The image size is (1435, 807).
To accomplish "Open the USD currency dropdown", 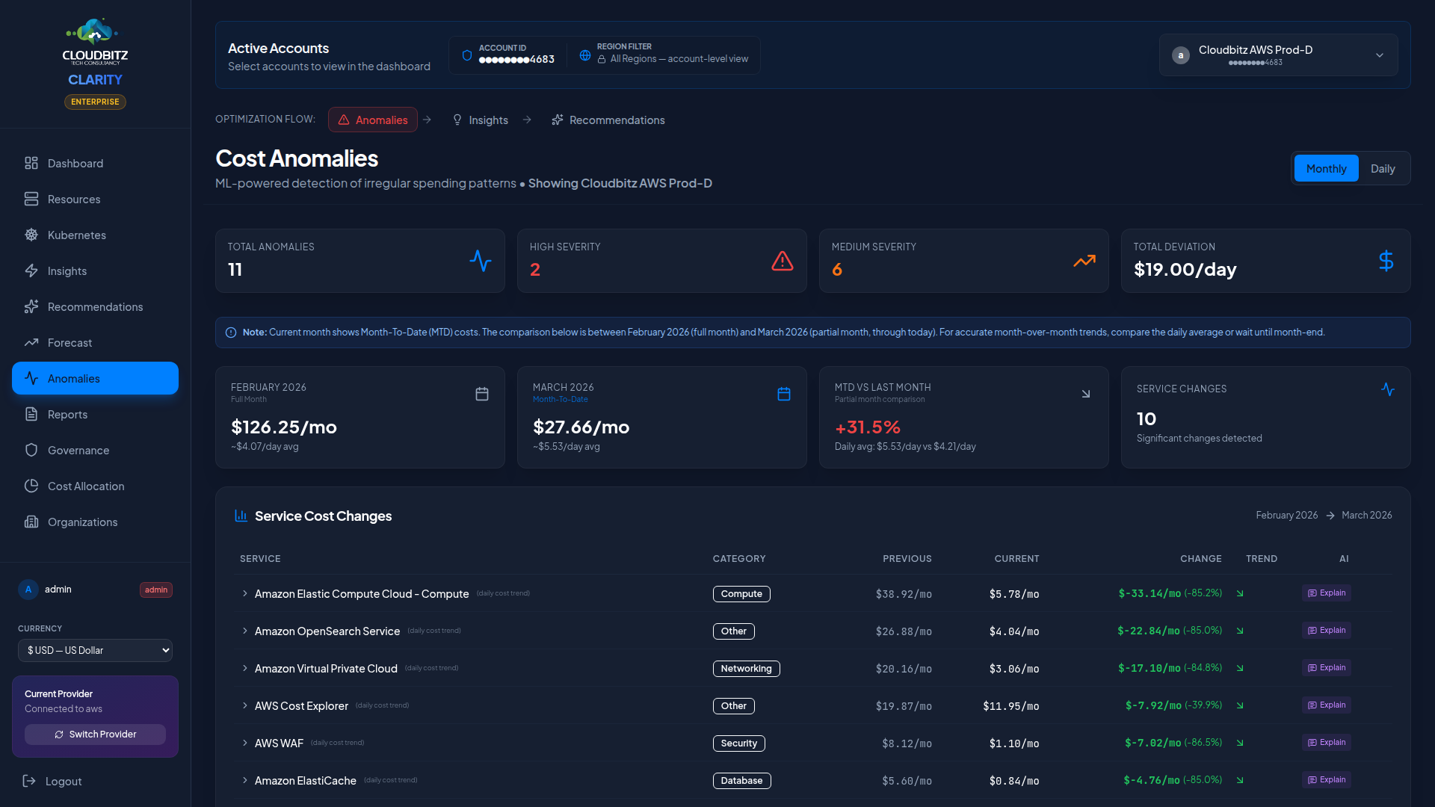I will coord(95,650).
